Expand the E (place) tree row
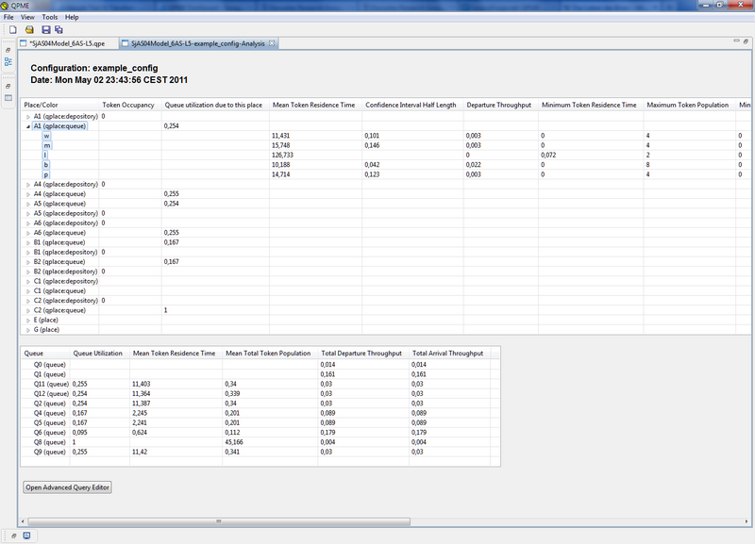 [x=27, y=320]
